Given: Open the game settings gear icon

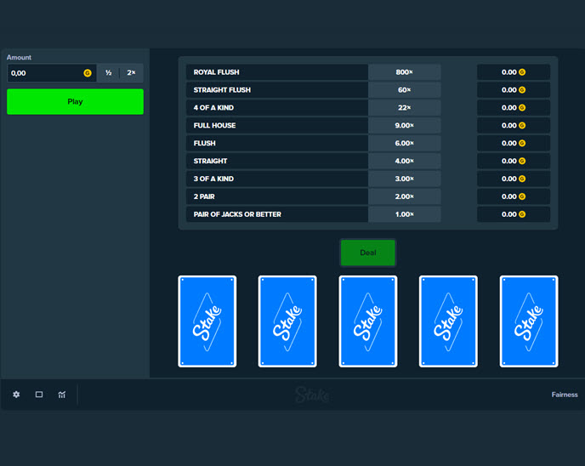Looking at the screenshot, I should [x=16, y=395].
